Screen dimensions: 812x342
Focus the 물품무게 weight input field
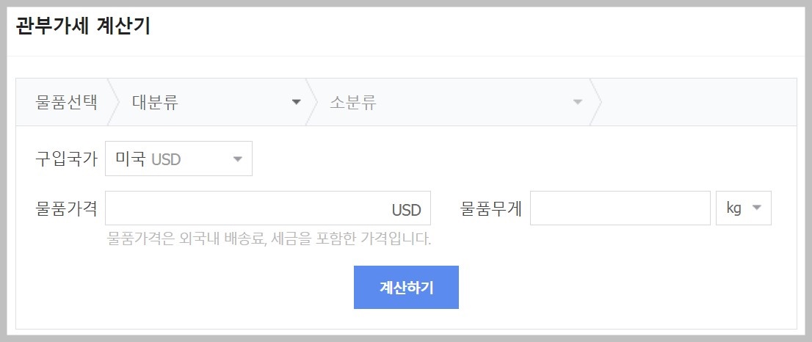point(620,208)
